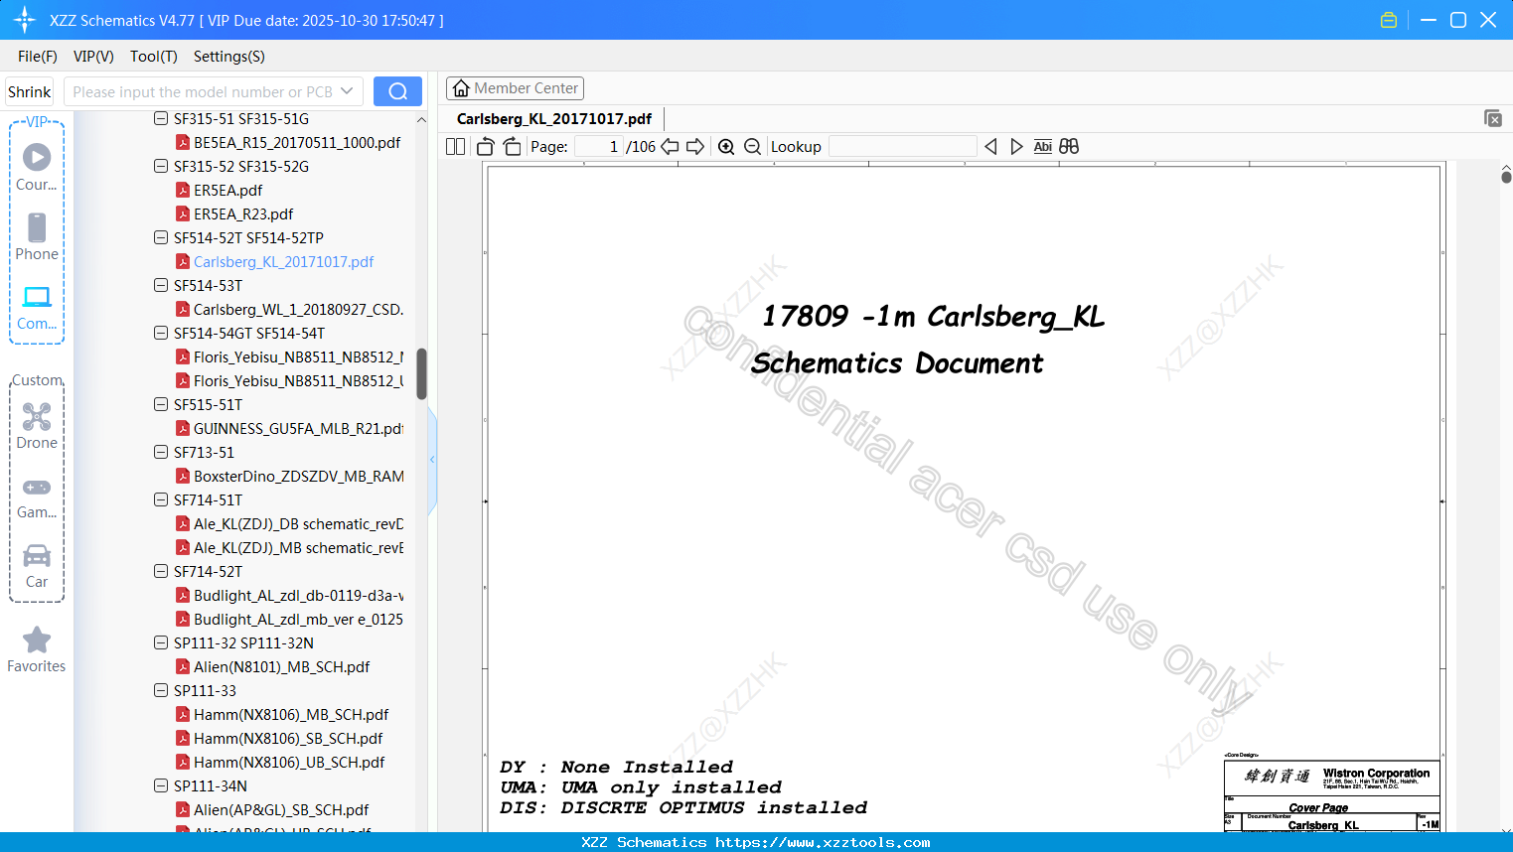The height and width of the screenshot is (852, 1513).
Task: Open Hamm(NX8106)_UB_SCH.pdf
Action: point(289,762)
